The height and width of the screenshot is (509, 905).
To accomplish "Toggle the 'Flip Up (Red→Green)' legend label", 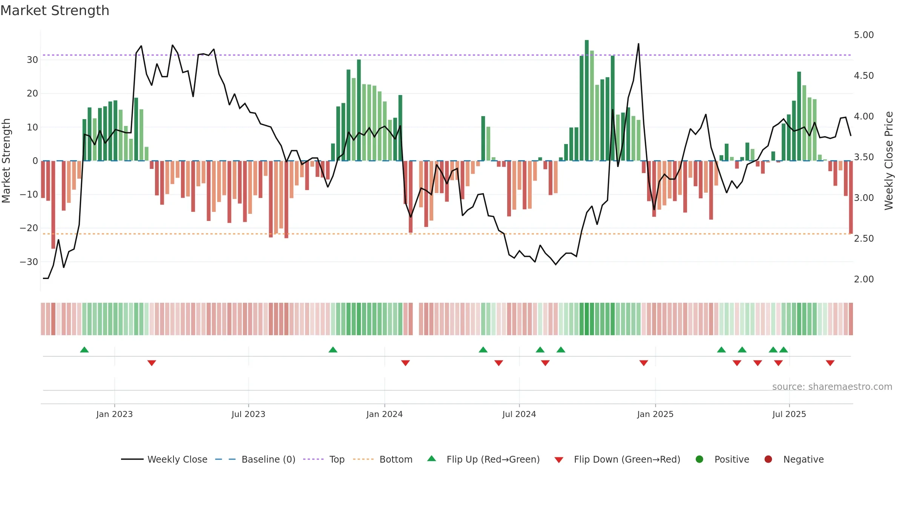I will tap(493, 459).
